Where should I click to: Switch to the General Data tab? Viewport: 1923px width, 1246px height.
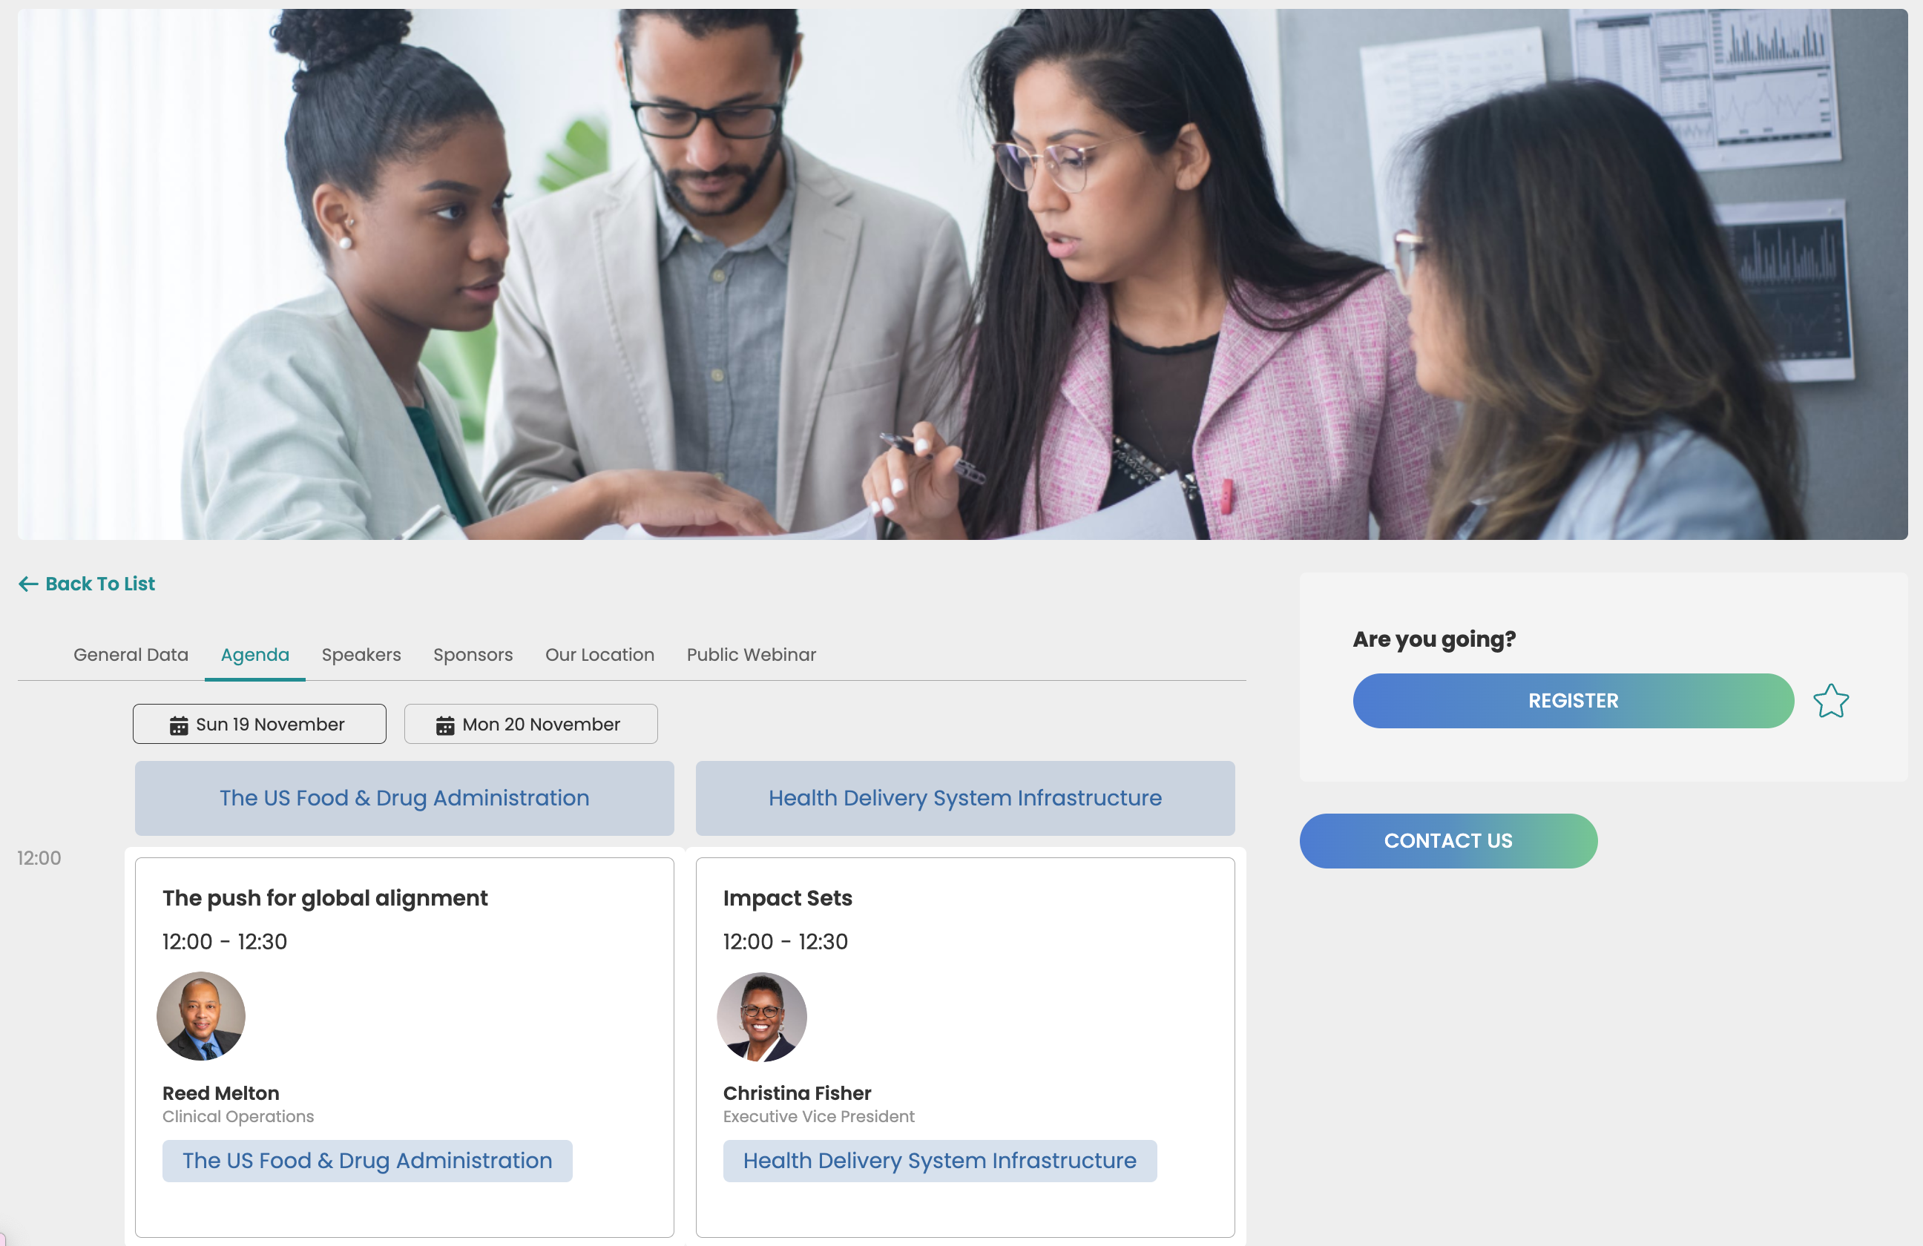(131, 655)
